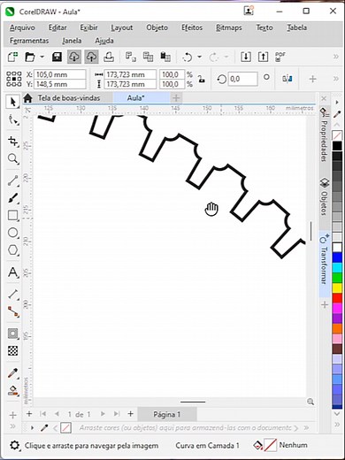Click the object origin reference grid

(x=14, y=79)
